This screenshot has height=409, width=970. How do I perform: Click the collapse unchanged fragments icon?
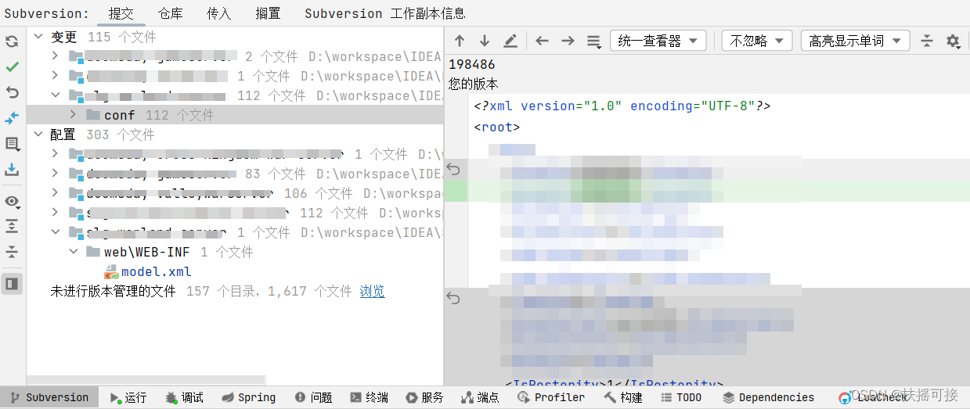[927, 41]
